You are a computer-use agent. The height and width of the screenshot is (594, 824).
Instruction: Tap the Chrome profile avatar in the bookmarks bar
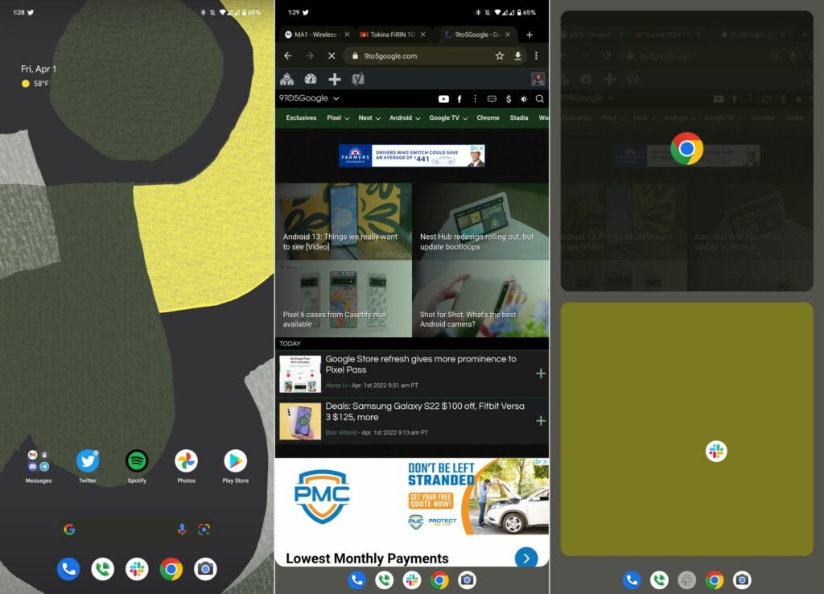pos(538,78)
